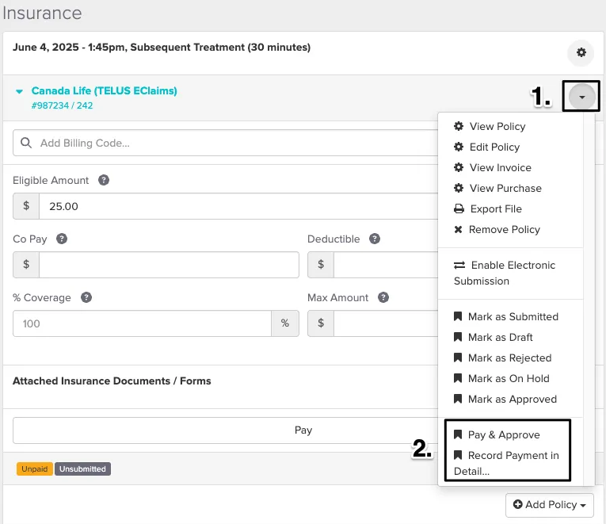Click the Co Pay amount field
Viewport: 606px width, 524px height.
click(x=169, y=265)
